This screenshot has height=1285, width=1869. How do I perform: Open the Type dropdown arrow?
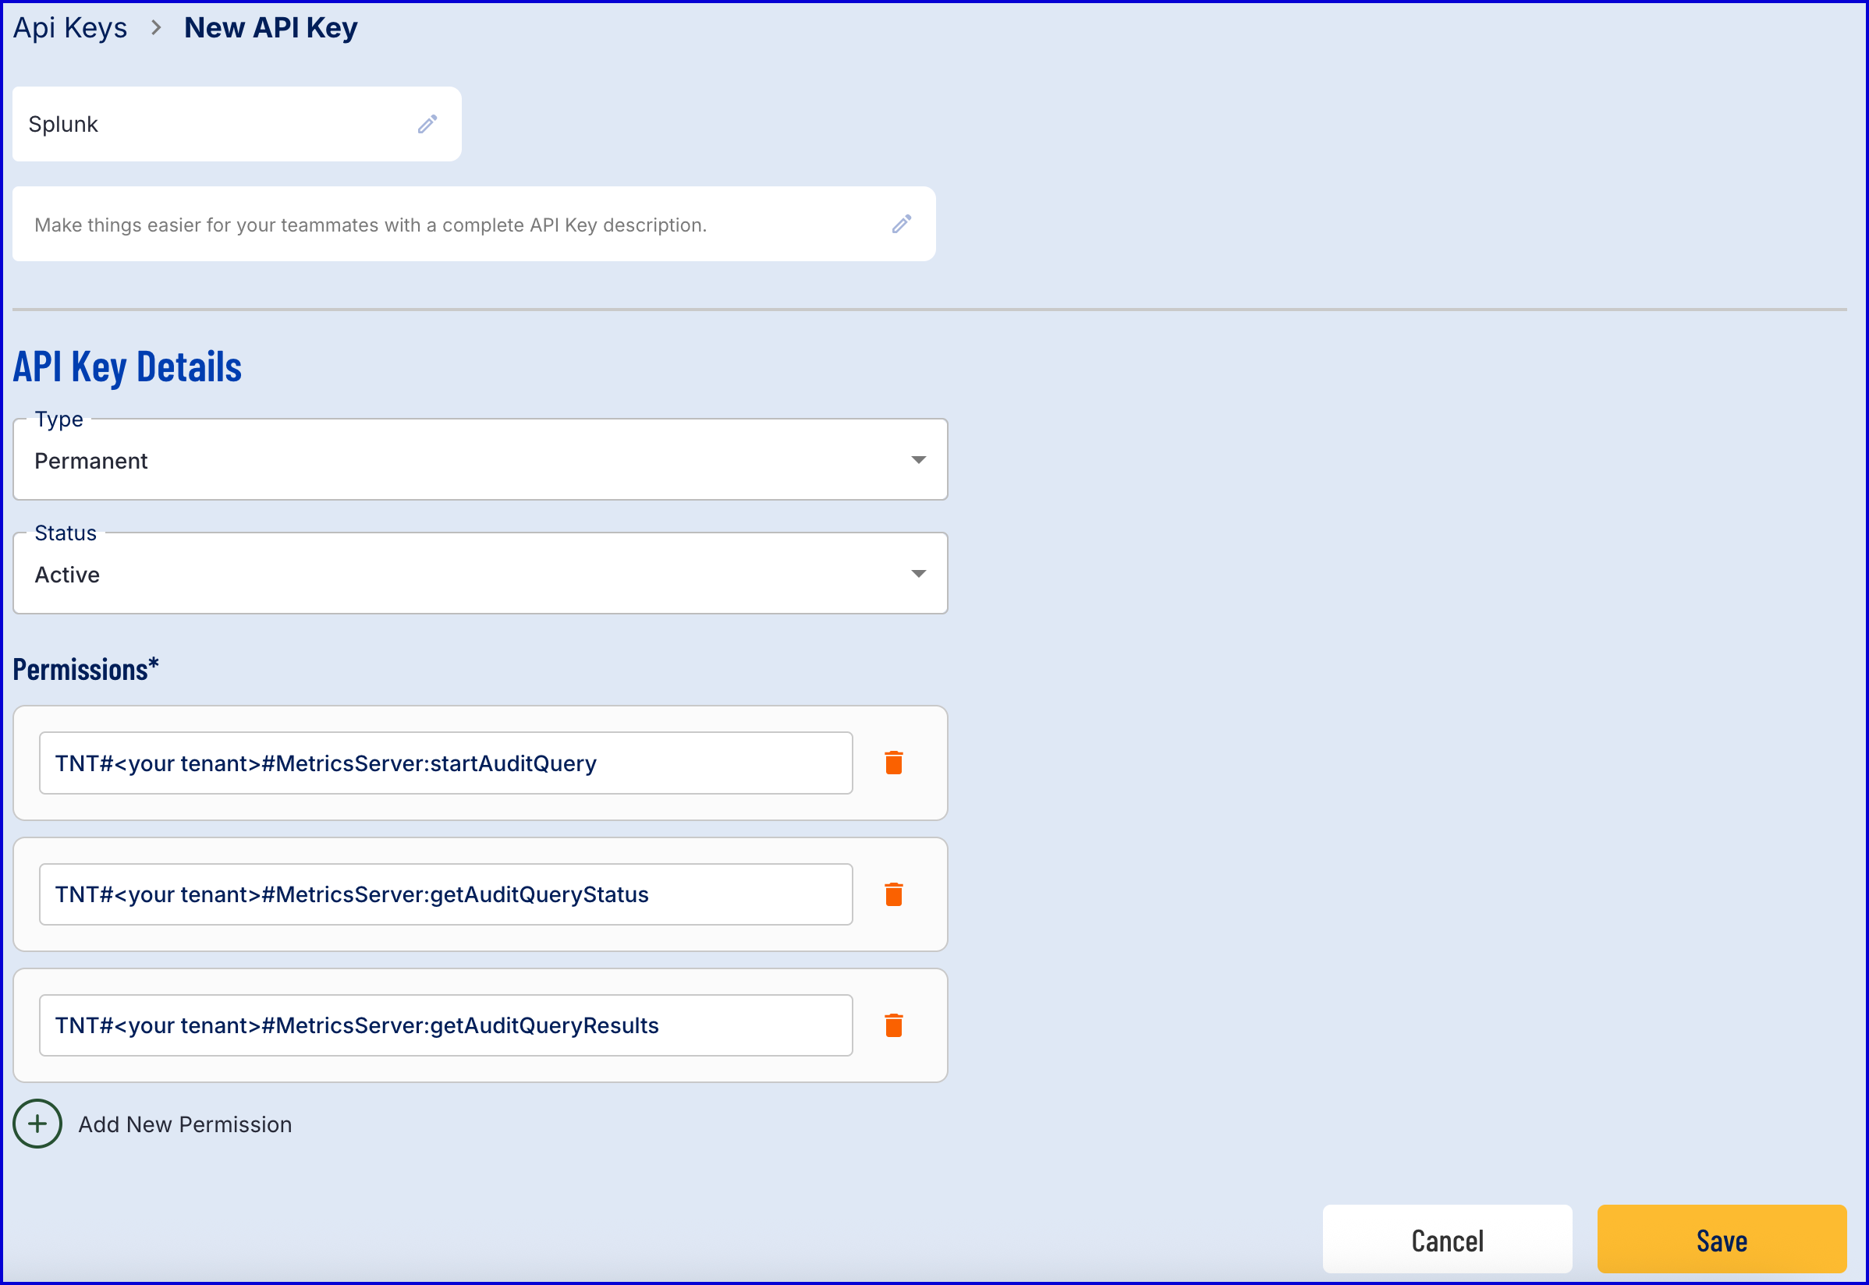[918, 460]
